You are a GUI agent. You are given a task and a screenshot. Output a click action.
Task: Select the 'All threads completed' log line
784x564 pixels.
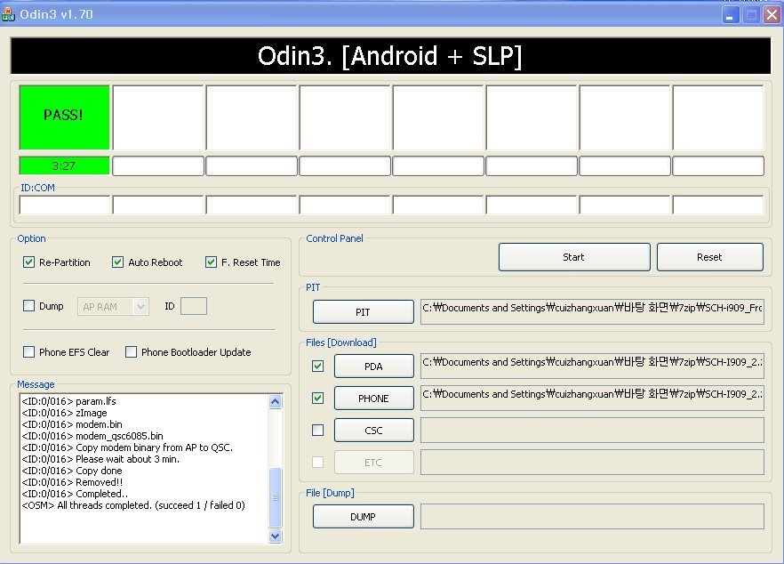point(133,505)
